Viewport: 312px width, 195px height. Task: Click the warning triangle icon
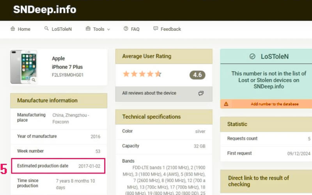pyautogui.click(x=226, y=104)
